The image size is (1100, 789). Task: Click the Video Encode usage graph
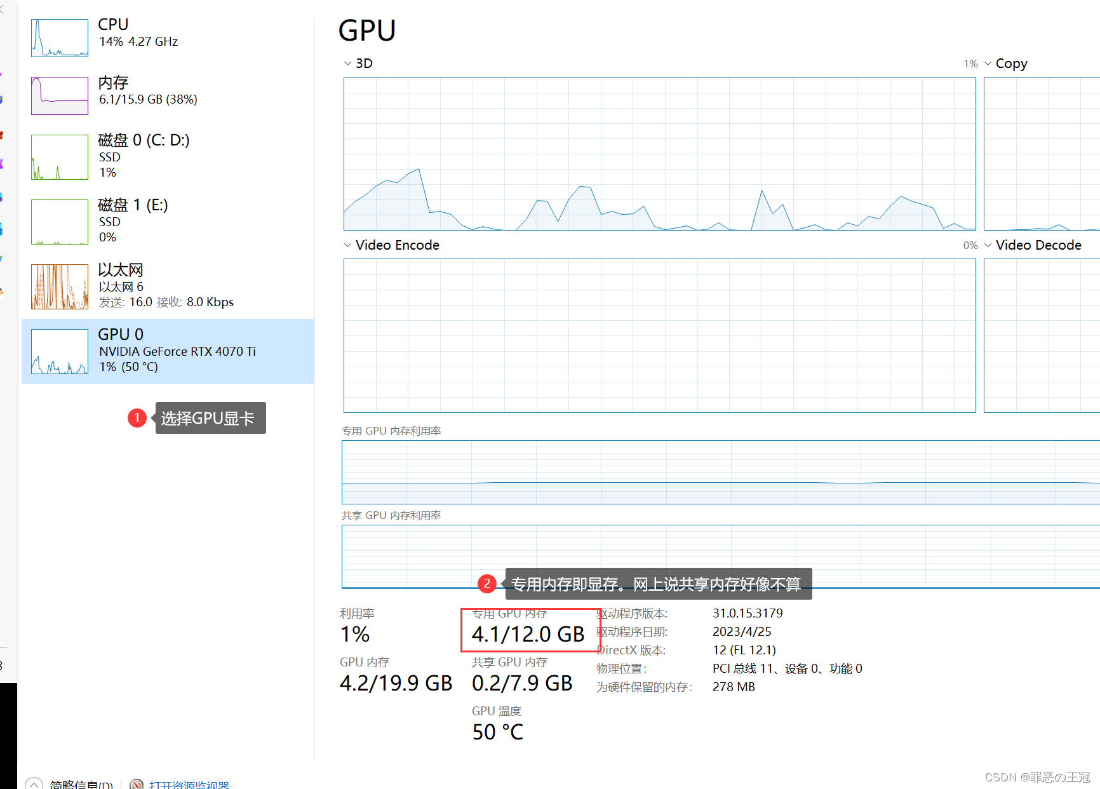[x=659, y=335]
